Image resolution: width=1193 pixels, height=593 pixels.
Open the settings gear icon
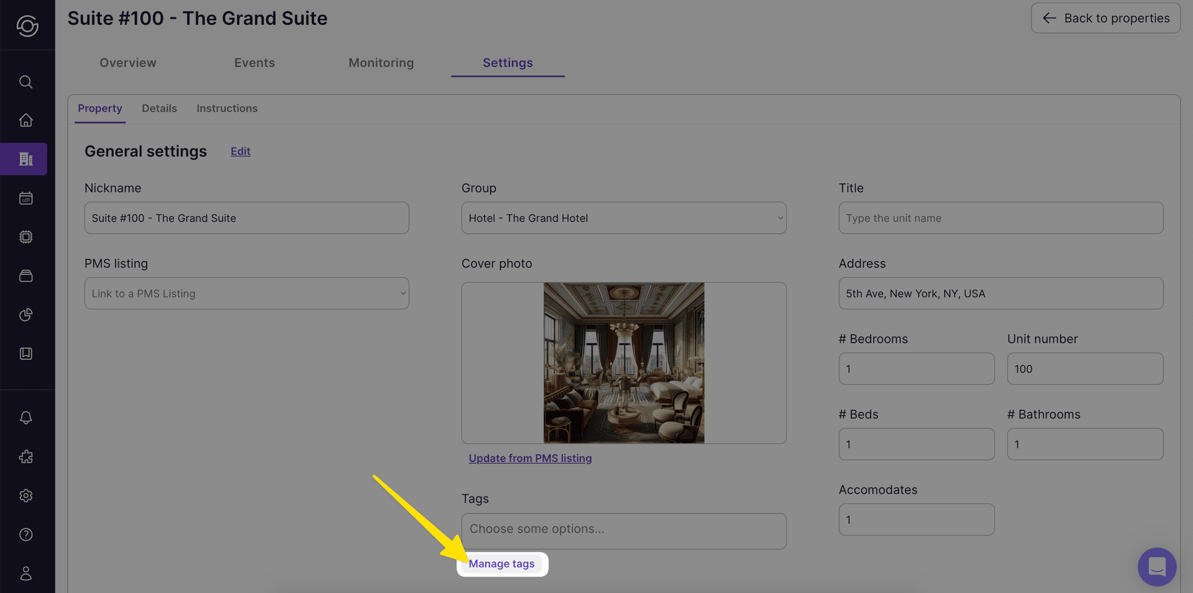25,496
